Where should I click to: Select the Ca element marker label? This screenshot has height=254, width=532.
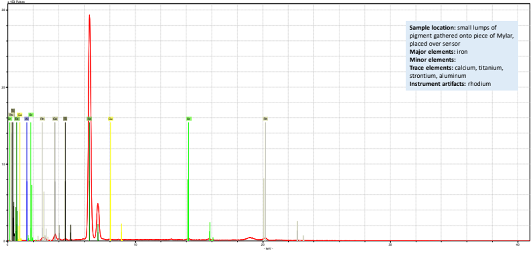(55, 119)
